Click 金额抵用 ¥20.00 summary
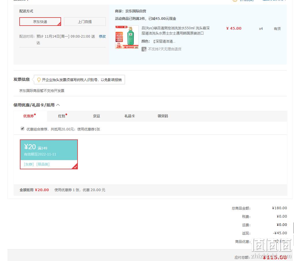This screenshot has width=294, height=261. pyautogui.click(x=34, y=190)
